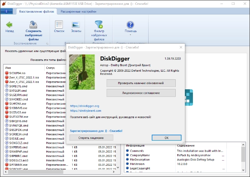The width and height of the screenshot is (250, 177).
Task: Click the Помощь help icon
Action: point(131,24)
